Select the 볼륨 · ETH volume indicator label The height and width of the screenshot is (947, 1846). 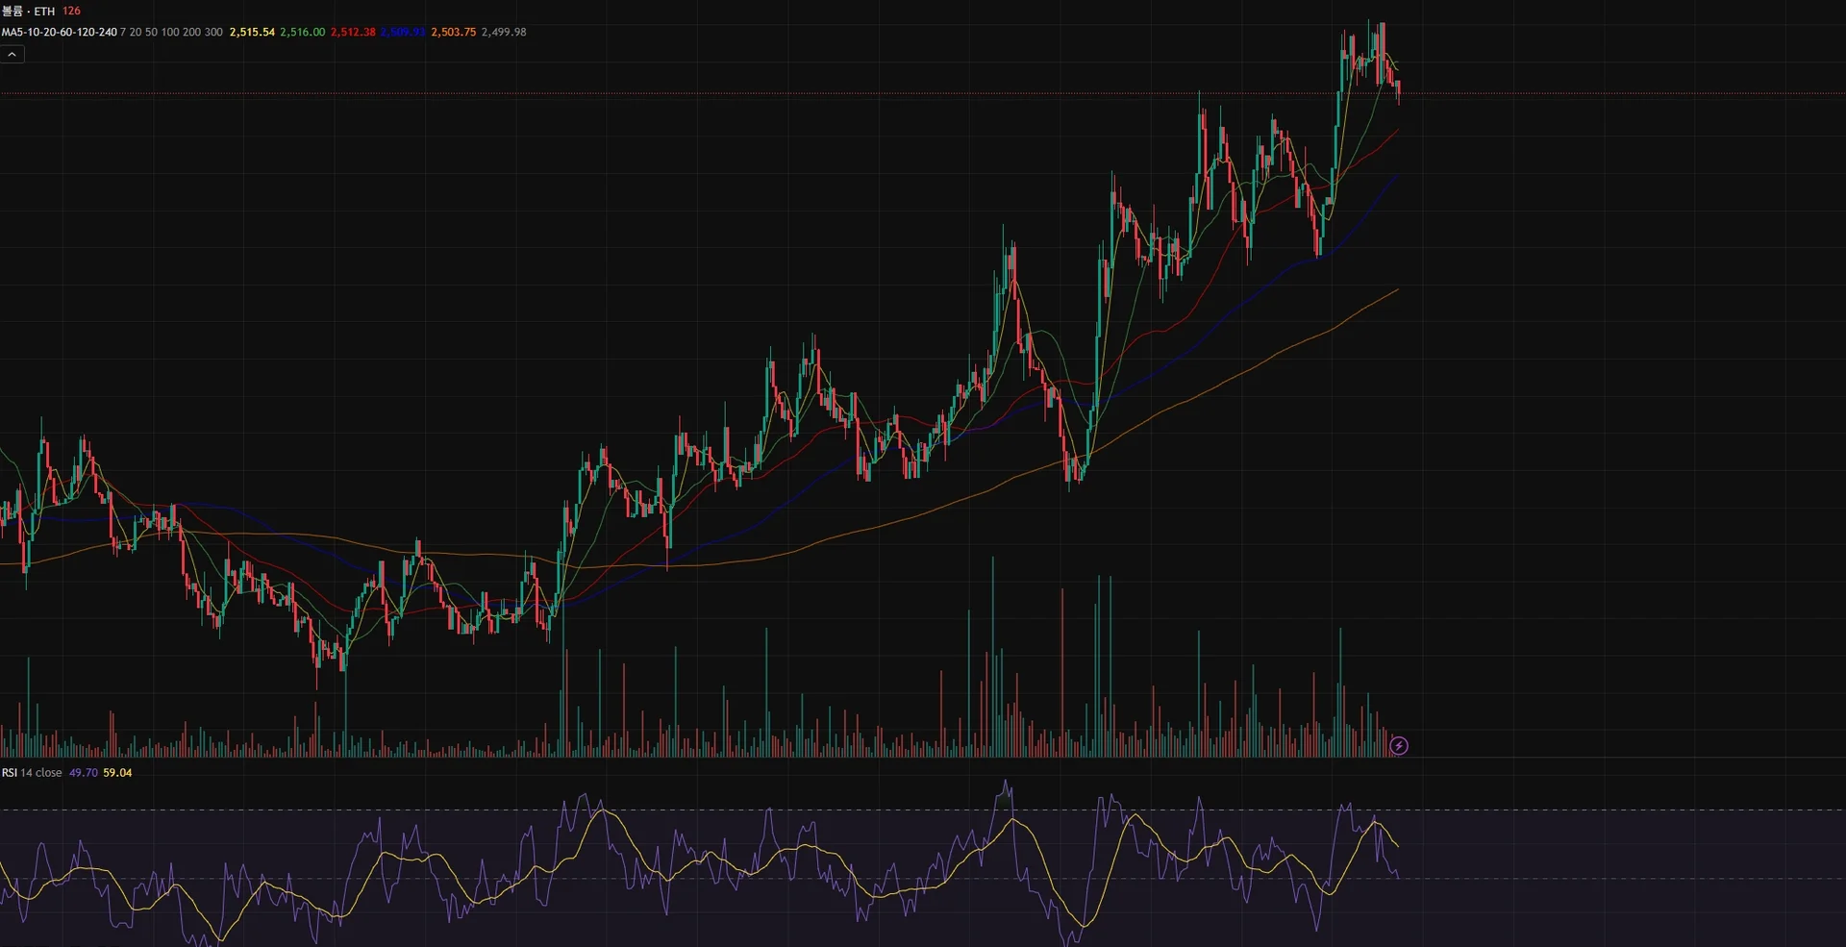[x=29, y=11]
